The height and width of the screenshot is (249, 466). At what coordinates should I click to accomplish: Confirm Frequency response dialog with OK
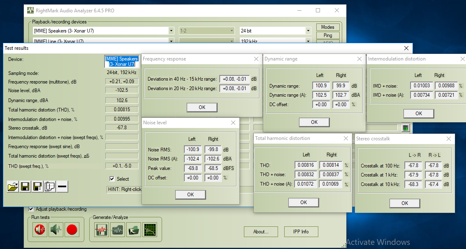[x=202, y=107]
